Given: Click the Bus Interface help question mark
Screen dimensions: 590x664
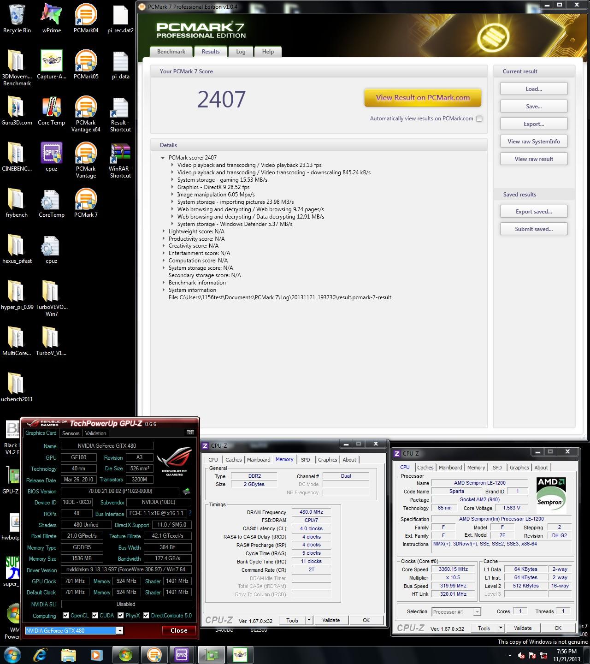Looking at the screenshot, I should click(x=190, y=513).
